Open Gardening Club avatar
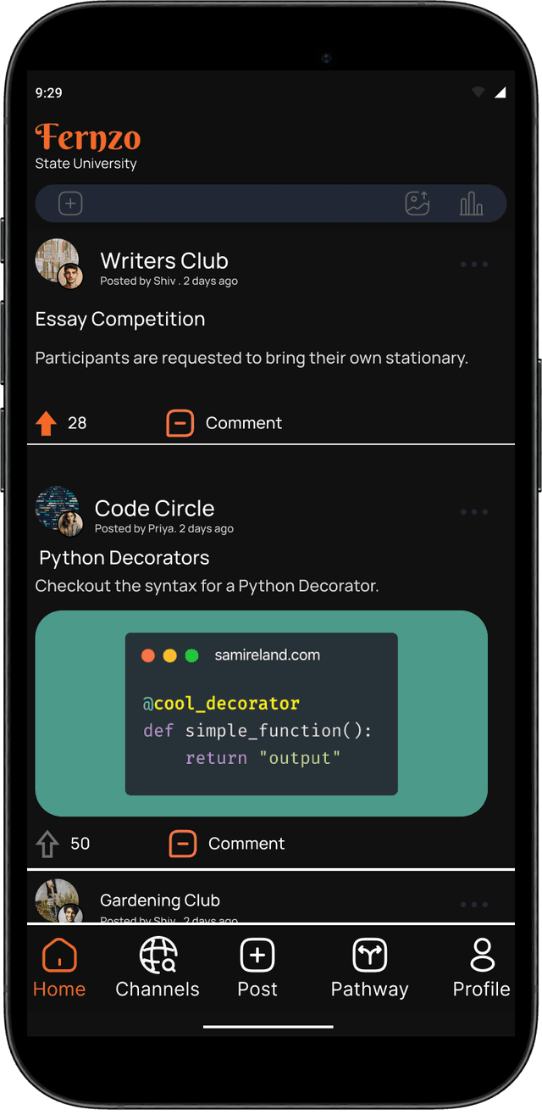The image size is (542, 1115). pyautogui.click(x=59, y=901)
